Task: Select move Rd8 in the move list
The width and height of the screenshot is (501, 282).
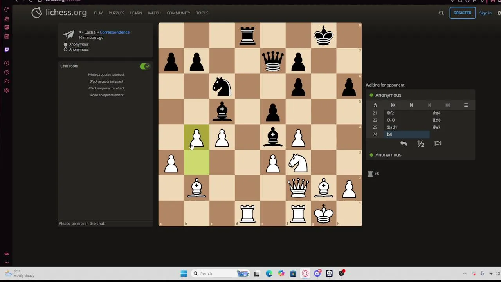Action: pyautogui.click(x=452, y=120)
